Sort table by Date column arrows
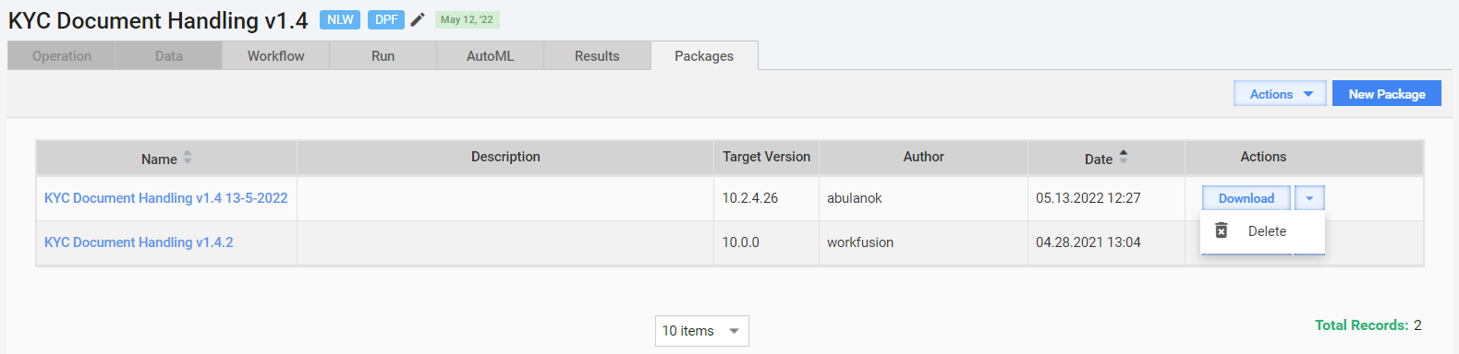Viewport: 1459px width, 354px height. pyautogui.click(x=1124, y=158)
